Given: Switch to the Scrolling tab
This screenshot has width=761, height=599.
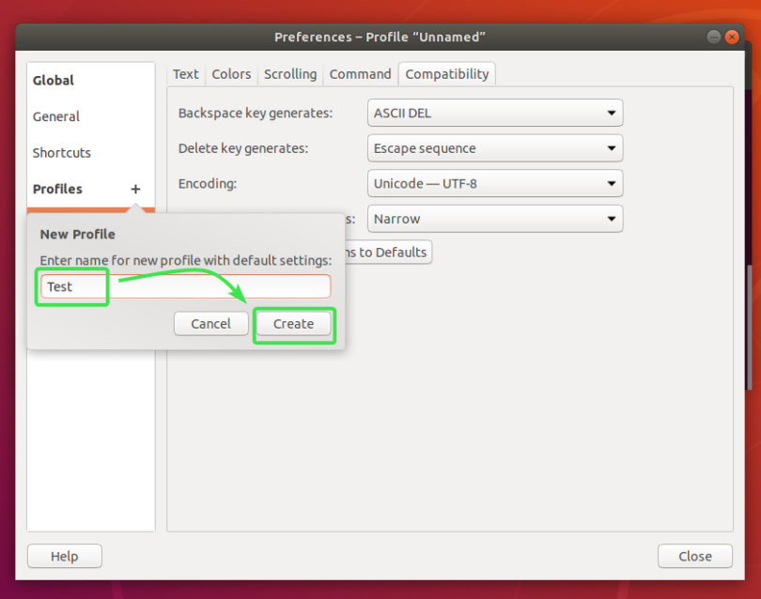Looking at the screenshot, I should coord(290,73).
